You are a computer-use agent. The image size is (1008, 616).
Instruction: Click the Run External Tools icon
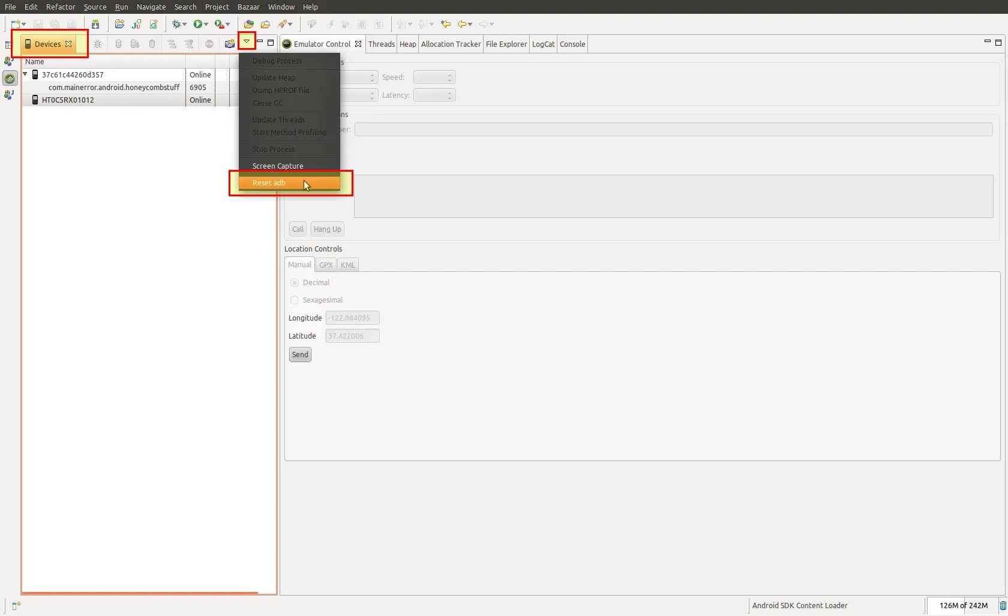coord(219,24)
